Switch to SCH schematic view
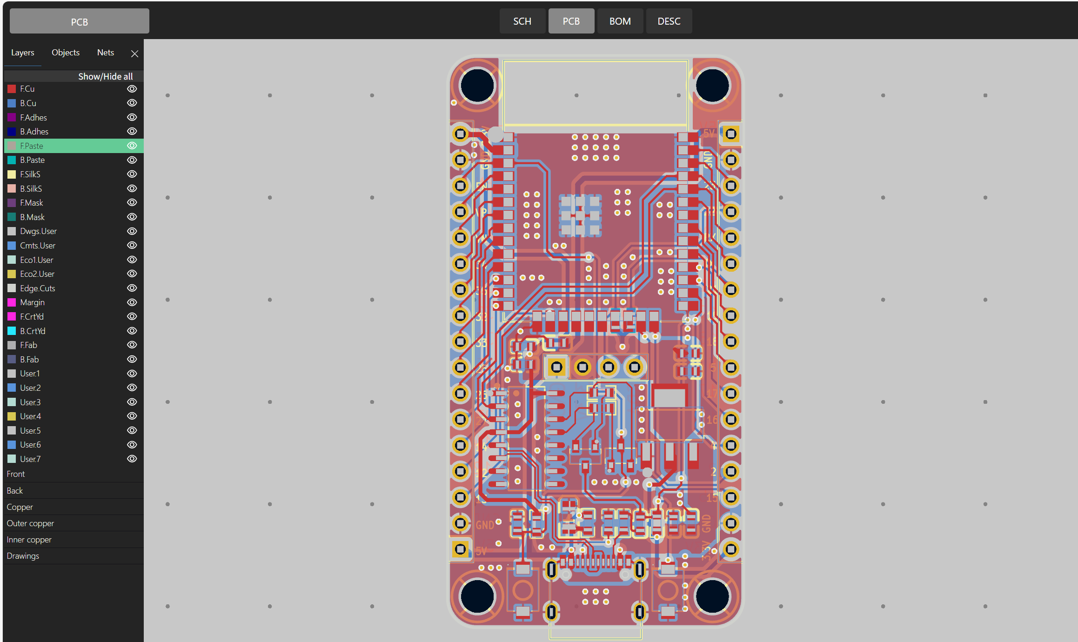This screenshot has height=642, width=1078. coord(522,21)
